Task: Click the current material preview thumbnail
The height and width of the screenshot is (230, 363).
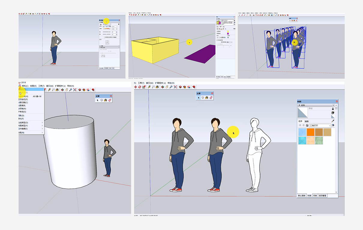Action: [302, 113]
